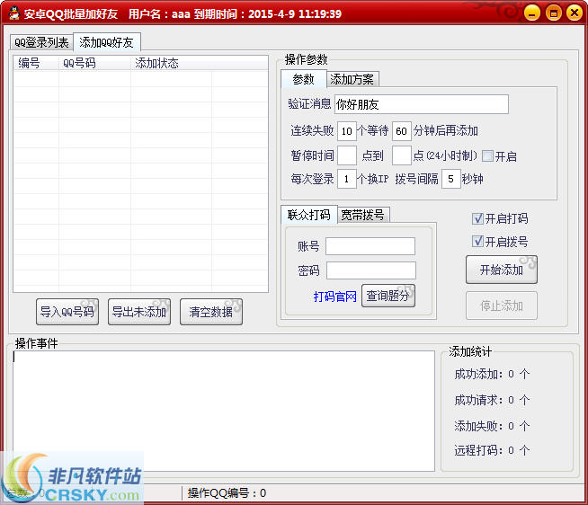Open the 添加方案 tab
Viewport: 588px width, 505px height.
click(352, 79)
